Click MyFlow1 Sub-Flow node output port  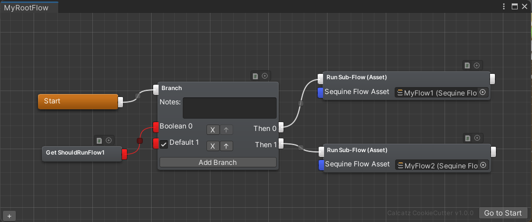(492, 79)
